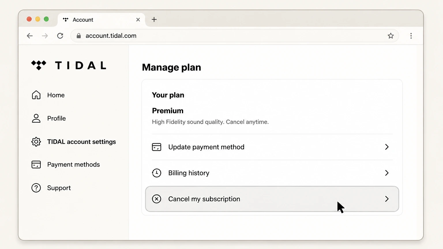Click the TIDAL favicon on the Account tab
The height and width of the screenshot is (249, 443).
pyautogui.click(x=66, y=20)
